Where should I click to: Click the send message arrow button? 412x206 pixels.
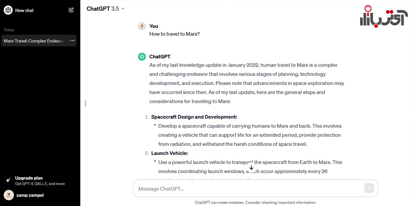point(369,188)
